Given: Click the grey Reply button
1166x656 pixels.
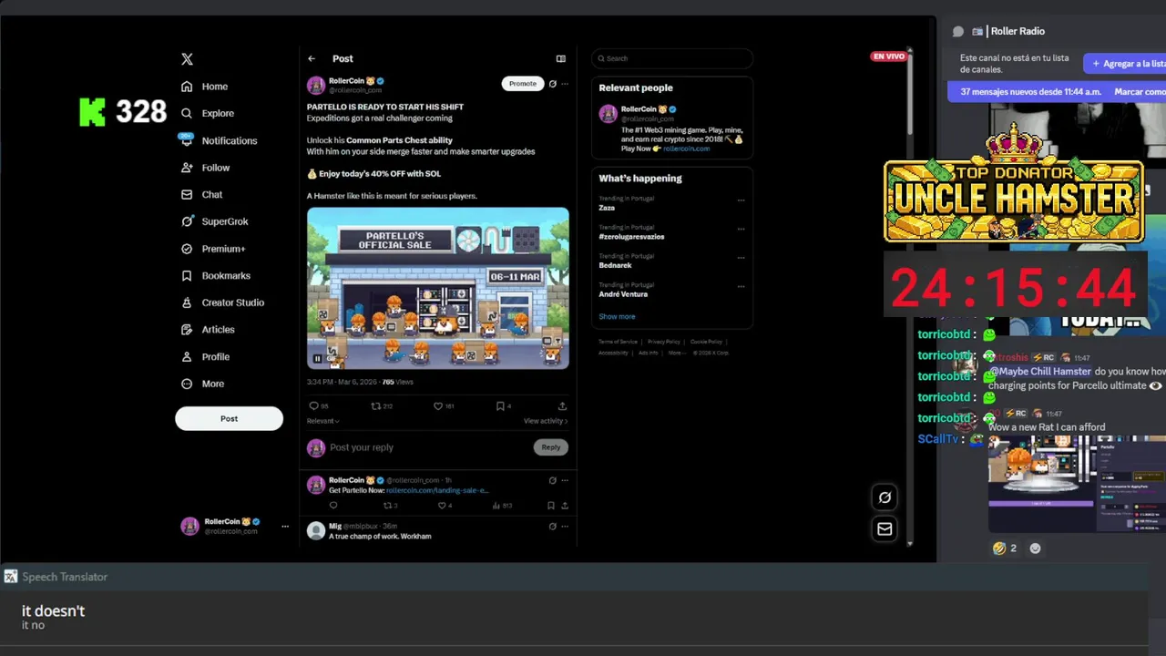Looking at the screenshot, I should click(551, 447).
